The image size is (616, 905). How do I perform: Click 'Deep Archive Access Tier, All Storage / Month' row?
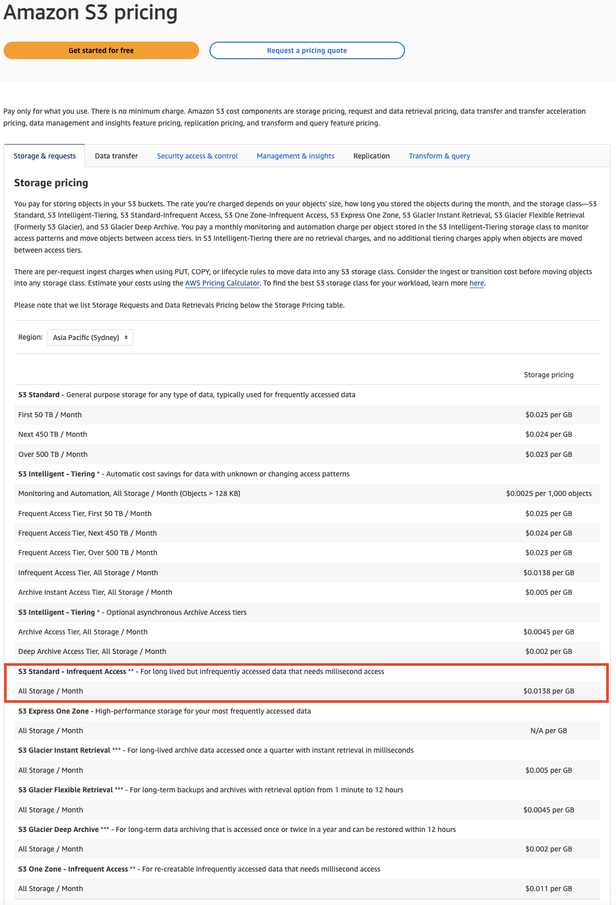coord(307,651)
